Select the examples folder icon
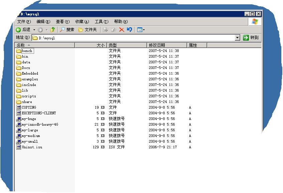Screen dimensions: 283x193 coord(19,79)
